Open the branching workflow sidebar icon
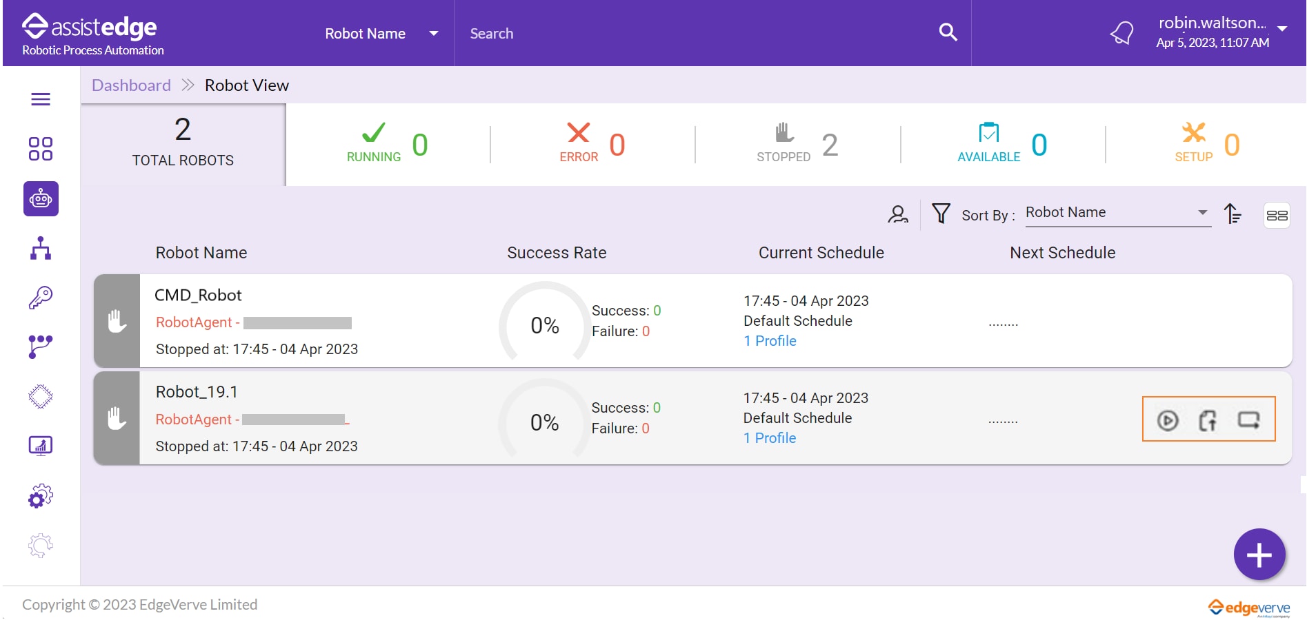Screen dimensions: 1307x620 pos(41,347)
